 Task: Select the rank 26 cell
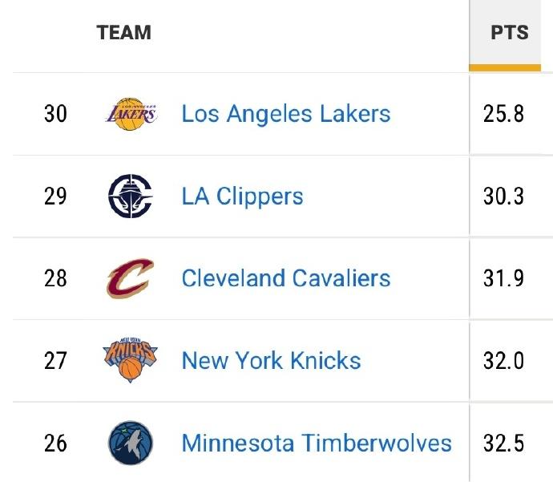[x=55, y=443]
